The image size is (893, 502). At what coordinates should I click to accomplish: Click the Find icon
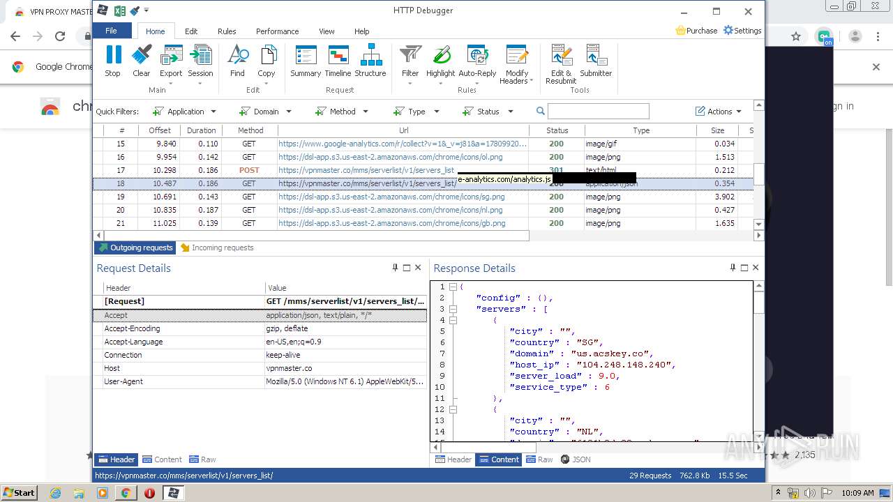237,54
